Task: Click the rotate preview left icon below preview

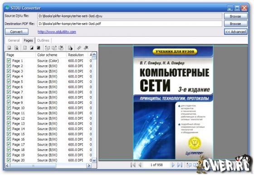Action: tap(189, 165)
